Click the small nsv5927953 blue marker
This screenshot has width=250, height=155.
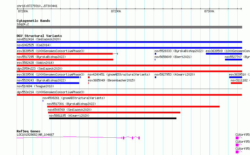[155, 77]
